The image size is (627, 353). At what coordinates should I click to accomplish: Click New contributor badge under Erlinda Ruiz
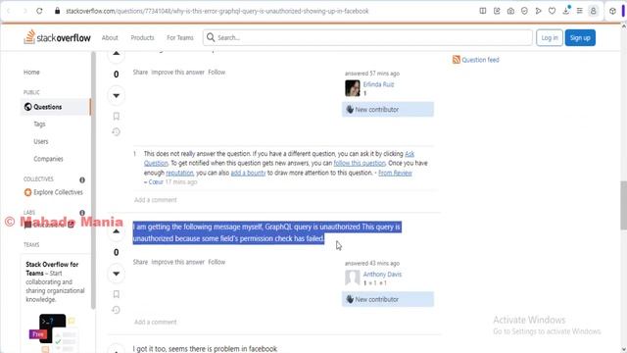coord(388,109)
